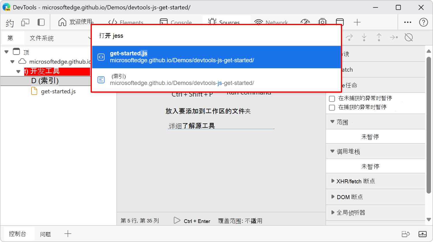Click script icon of get-started.js result
This screenshot has width=433, height=242.
(x=101, y=57)
